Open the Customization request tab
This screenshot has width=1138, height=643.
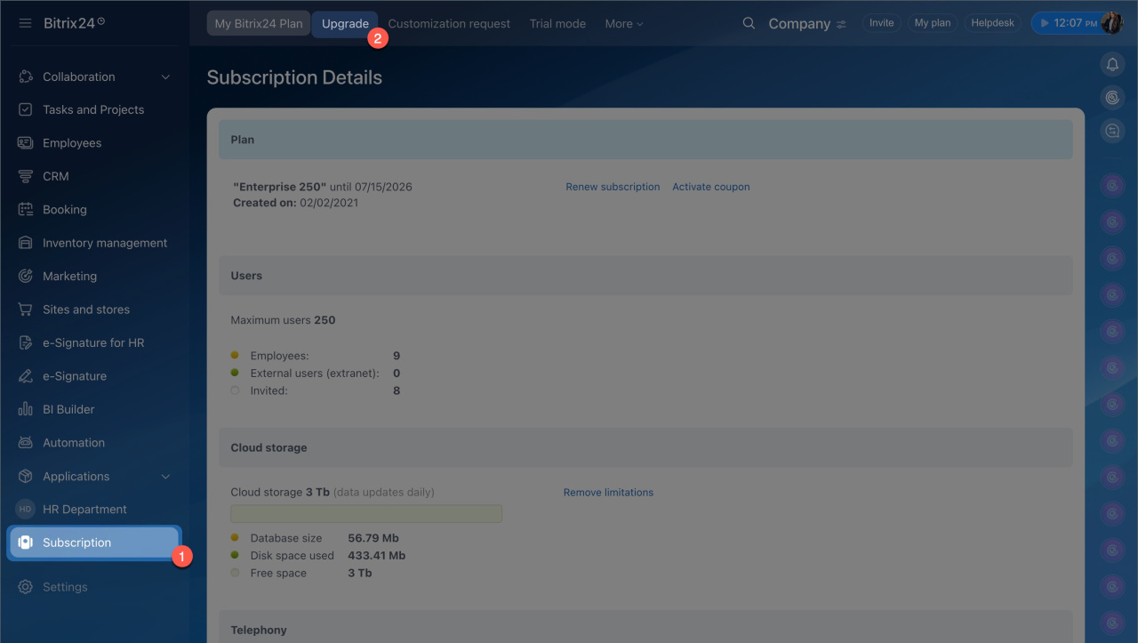[449, 24]
